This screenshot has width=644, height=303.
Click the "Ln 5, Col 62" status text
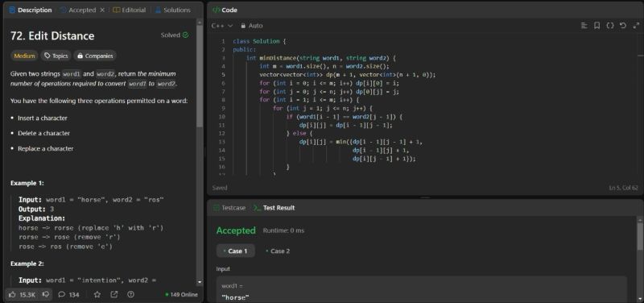623,188
